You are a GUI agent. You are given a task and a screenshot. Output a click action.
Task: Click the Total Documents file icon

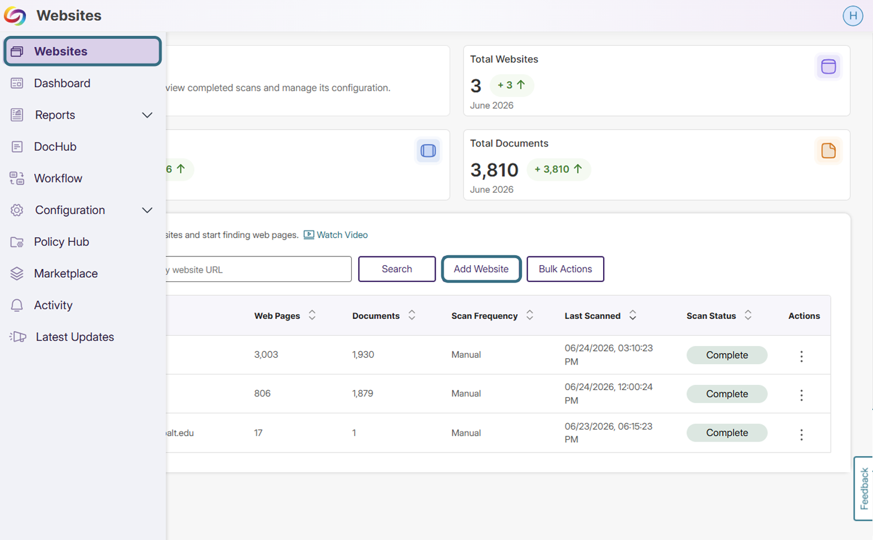[x=828, y=150]
